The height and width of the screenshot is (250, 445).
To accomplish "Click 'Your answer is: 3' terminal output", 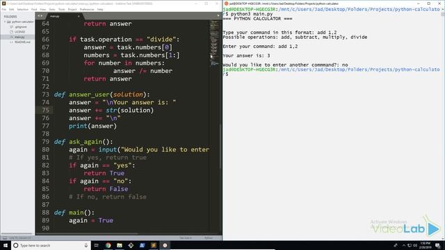I will pyautogui.click(x=246, y=56).
